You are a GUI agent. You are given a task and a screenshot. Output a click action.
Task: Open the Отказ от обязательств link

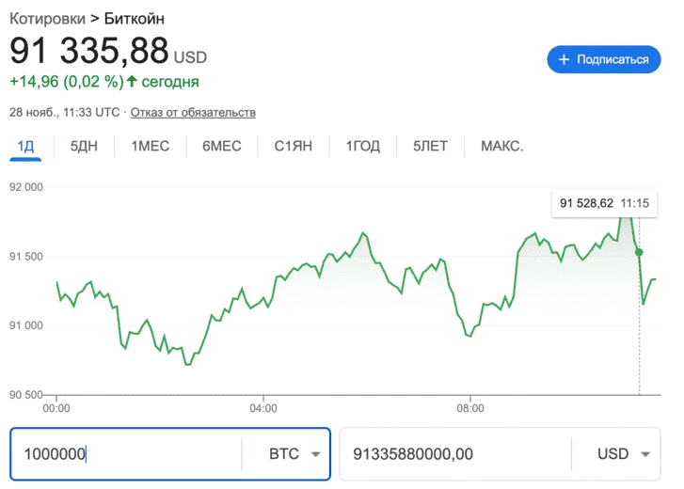193,113
